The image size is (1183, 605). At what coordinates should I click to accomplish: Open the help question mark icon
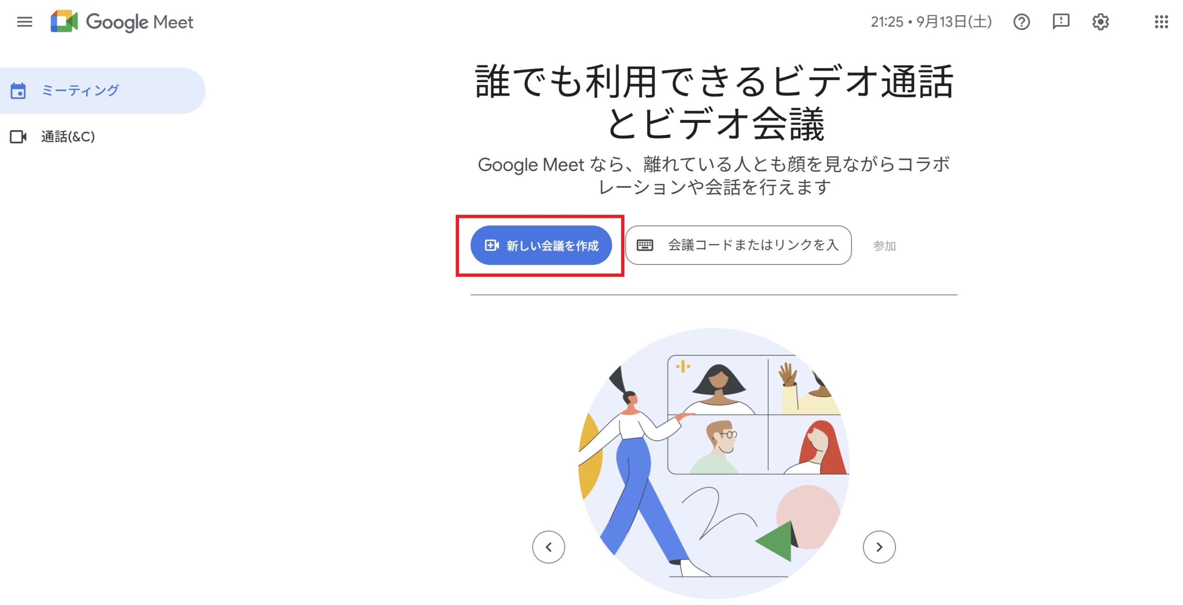click(1021, 22)
